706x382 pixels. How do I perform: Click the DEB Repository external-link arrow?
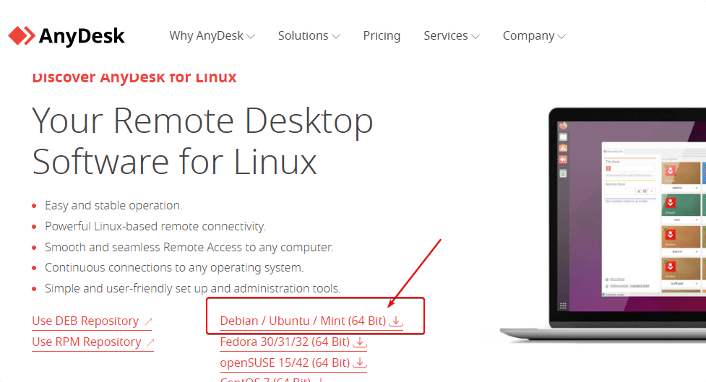148,321
